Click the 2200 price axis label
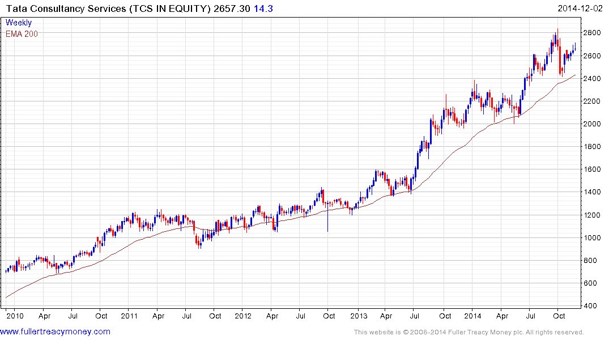This screenshot has width=609, height=340. tap(593, 101)
